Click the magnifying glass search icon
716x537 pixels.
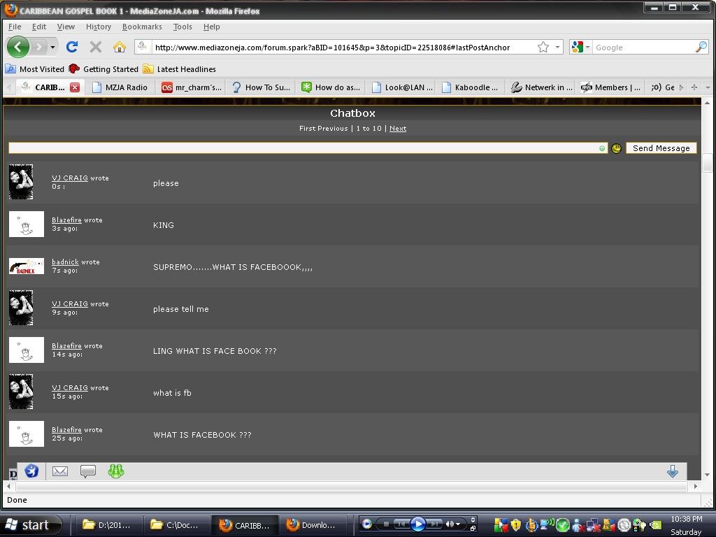(x=701, y=47)
